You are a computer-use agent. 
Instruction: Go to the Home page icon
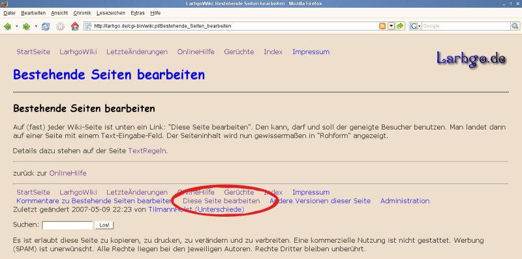pyautogui.click(x=75, y=26)
